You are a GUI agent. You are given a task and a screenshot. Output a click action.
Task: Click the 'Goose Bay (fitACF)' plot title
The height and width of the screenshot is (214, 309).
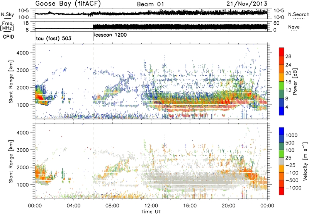coord(68,4)
